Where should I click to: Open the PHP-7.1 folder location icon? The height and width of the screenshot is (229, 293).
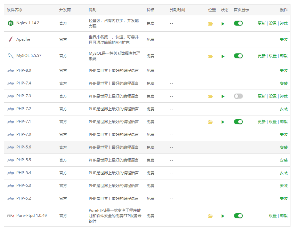(x=210, y=122)
